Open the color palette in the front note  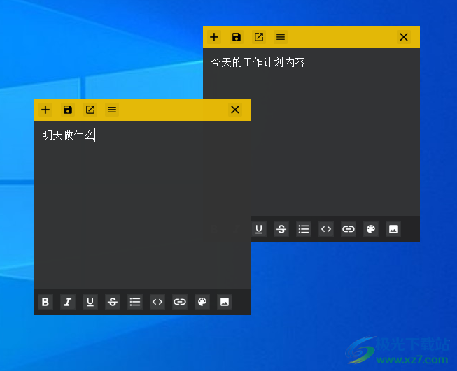[202, 302]
